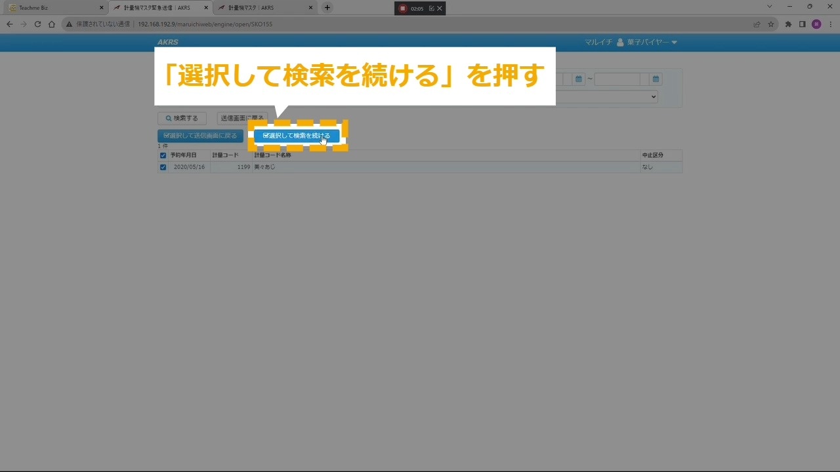Viewport: 840px width, 472px height.
Task: Bookmark this page with star icon
Action: 771,24
